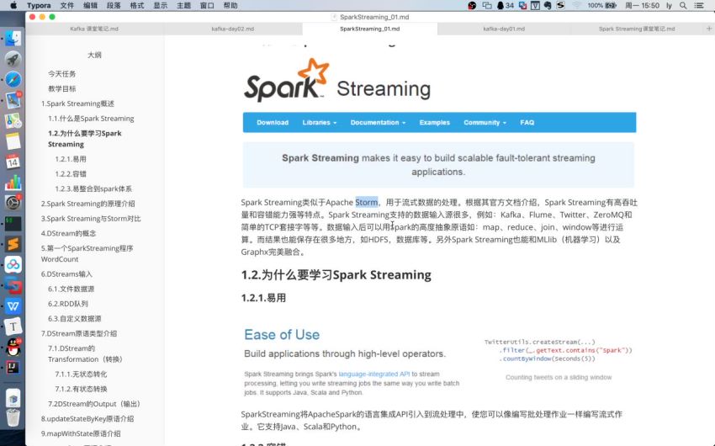Jump to 6.2.RDD队列 in outline
Screen dimensions: 715x446
tap(68, 304)
